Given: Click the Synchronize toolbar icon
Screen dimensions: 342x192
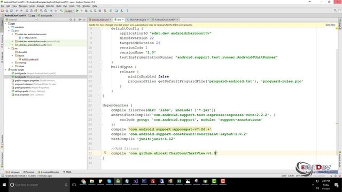Looking at the screenshot, I should 11,11.
